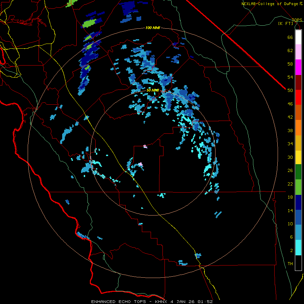
Task: Click the "ENHANCED ECHO TOPS" caption text
Action: (x=119, y=302)
